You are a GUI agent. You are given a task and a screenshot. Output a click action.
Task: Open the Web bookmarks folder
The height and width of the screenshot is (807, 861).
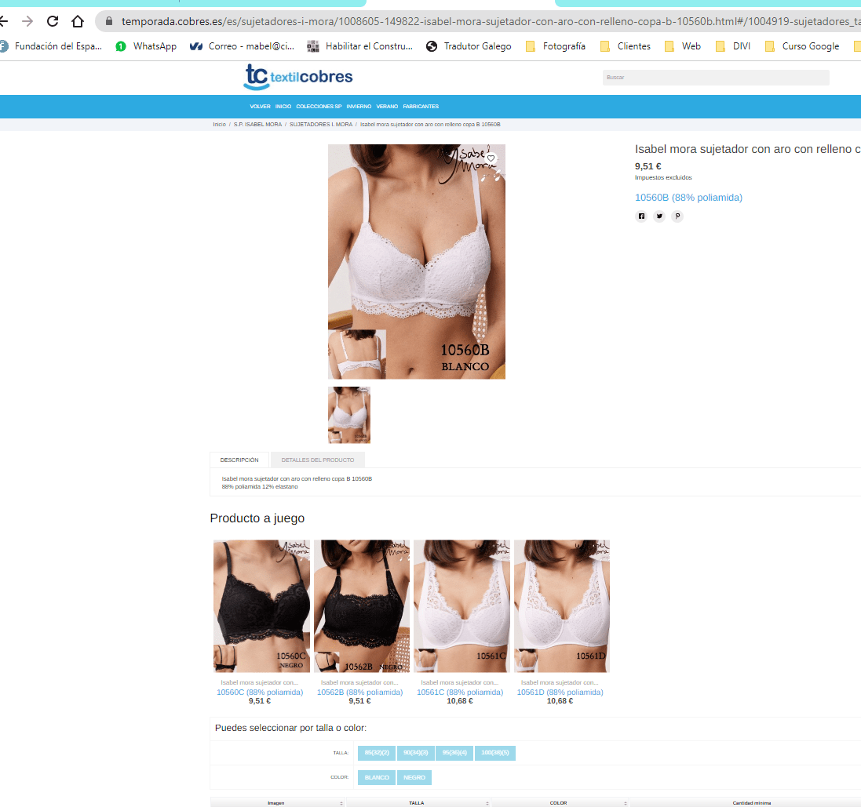[683, 46]
